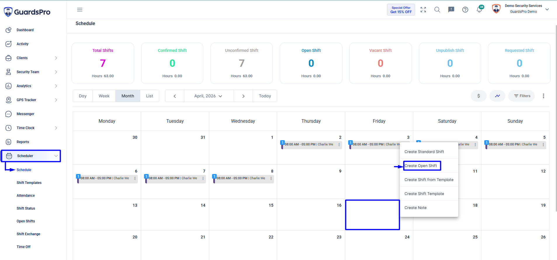
Task: Click the Open Shift summary card
Action: (311, 63)
